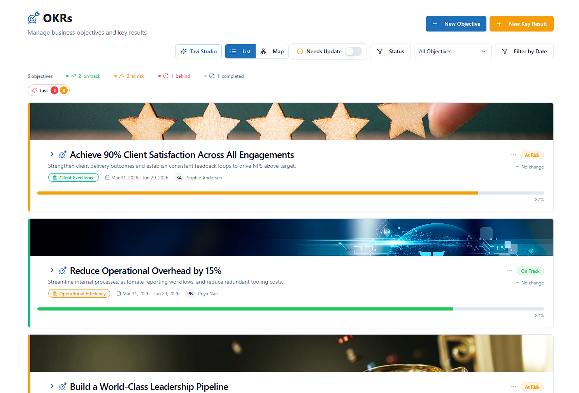Click the completed check circle icon
579x393 pixels.
click(212, 76)
